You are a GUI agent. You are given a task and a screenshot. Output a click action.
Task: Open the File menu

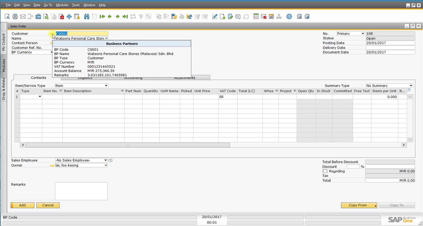point(8,5)
